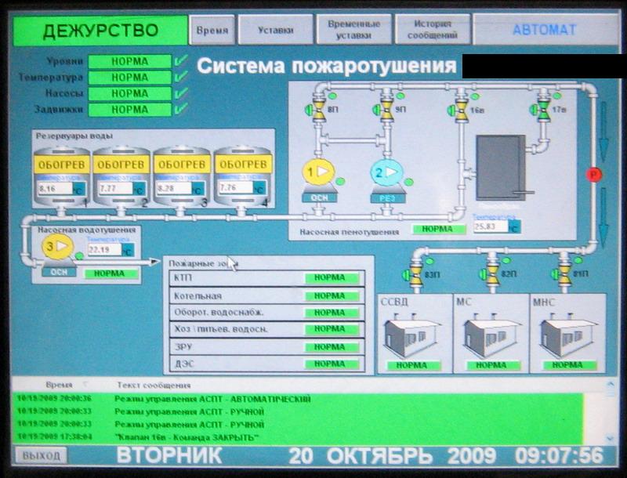
Task: Click valve 16в on the pipeline
Action: click(x=462, y=110)
